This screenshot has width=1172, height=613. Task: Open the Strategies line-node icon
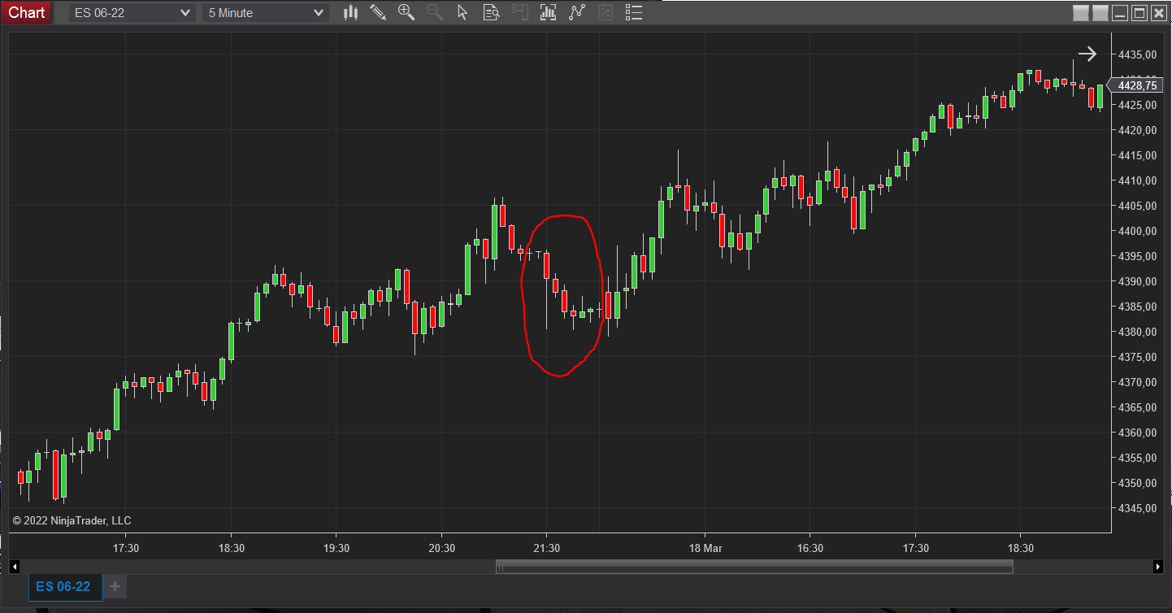[x=577, y=12]
